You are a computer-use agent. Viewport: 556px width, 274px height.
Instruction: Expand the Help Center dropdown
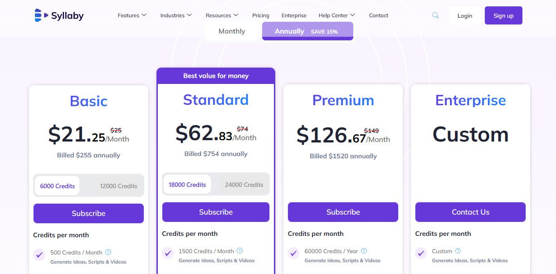pos(337,15)
